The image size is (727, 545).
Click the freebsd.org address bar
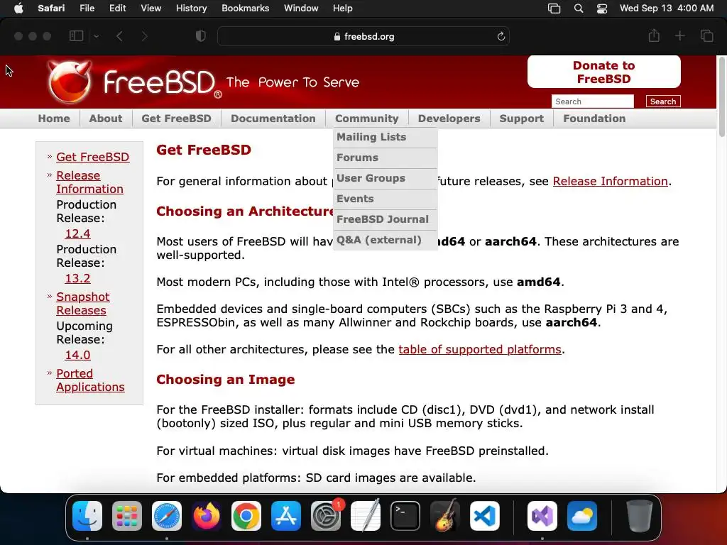click(x=363, y=36)
